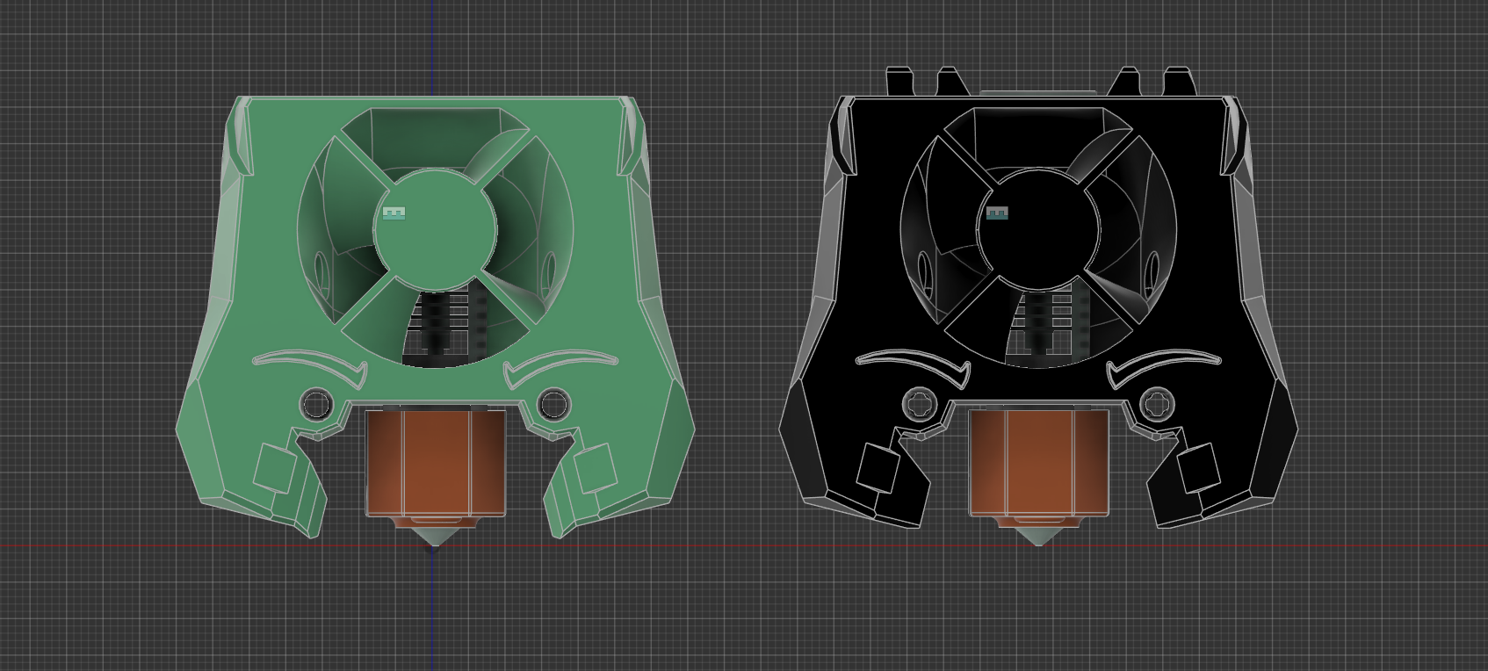Image resolution: width=1488 pixels, height=671 pixels.
Task: Select the left screw hole on green shroud
Action: point(315,405)
